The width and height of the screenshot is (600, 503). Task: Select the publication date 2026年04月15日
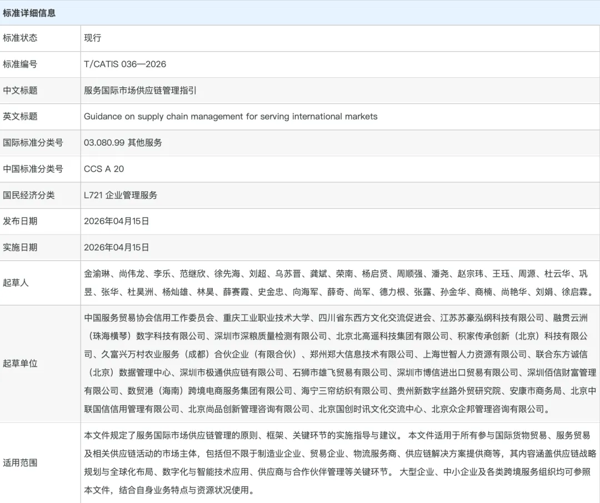click(x=117, y=221)
